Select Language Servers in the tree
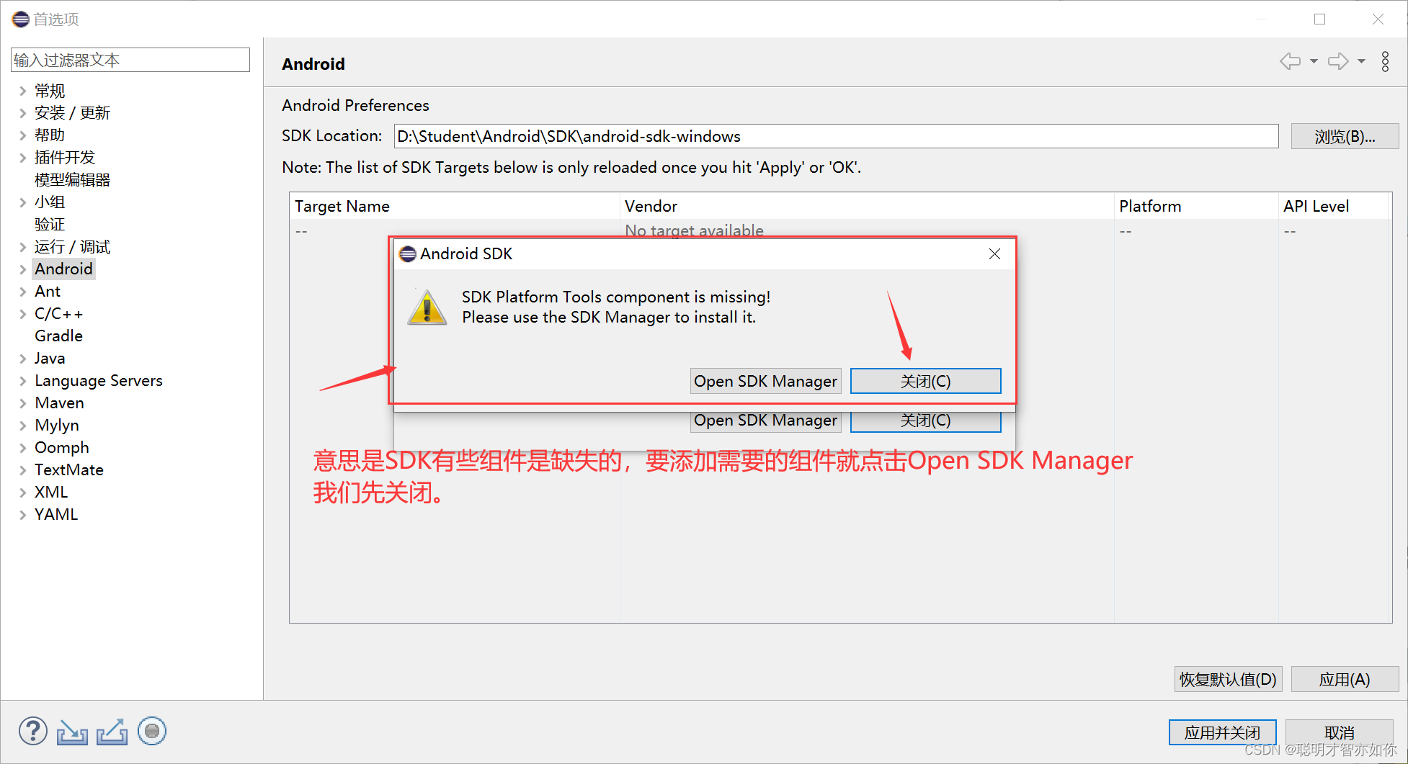1408x764 pixels. (99, 381)
